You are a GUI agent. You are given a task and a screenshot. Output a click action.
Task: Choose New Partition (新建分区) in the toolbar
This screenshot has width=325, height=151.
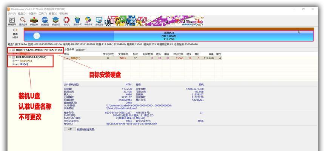55,21
